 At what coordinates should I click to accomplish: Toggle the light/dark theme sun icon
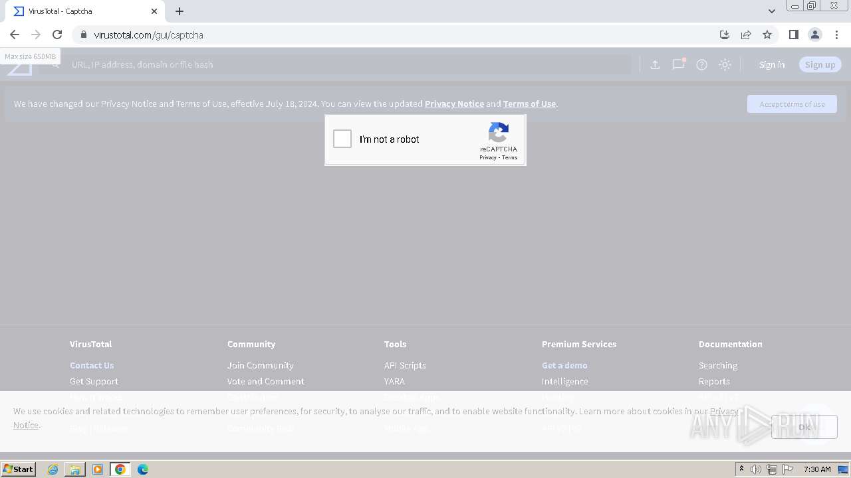tap(725, 64)
